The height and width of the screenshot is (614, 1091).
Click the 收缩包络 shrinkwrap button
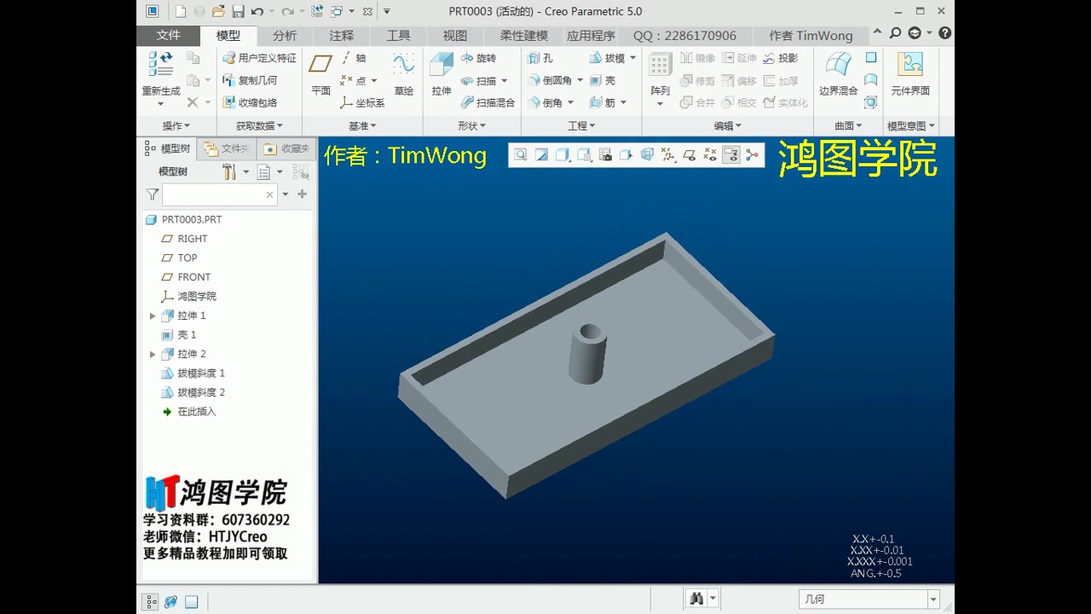point(250,102)
